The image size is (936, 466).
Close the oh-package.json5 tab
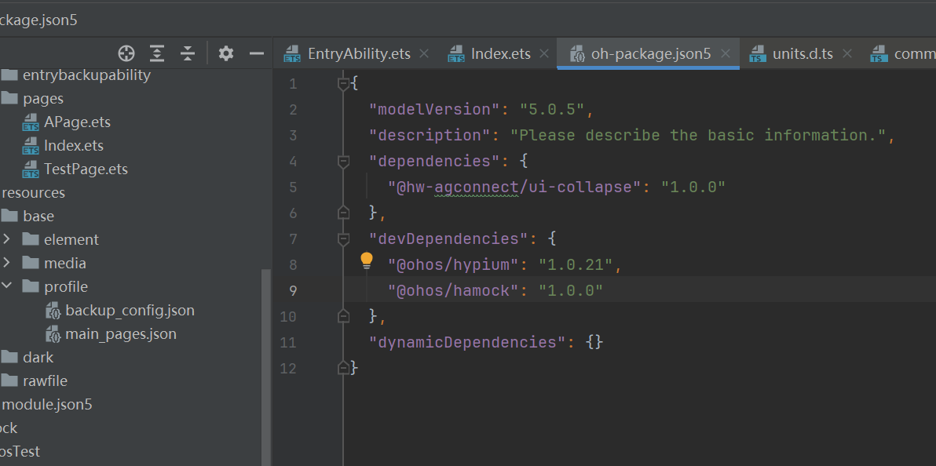[x=726, y=53]
